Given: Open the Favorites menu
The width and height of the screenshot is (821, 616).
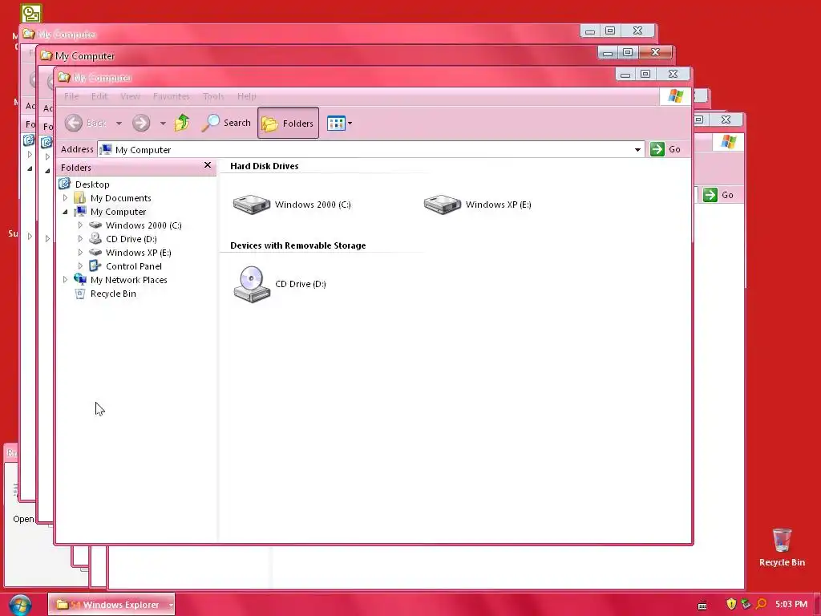Looking at the screenshot, I should click(172, 96).
